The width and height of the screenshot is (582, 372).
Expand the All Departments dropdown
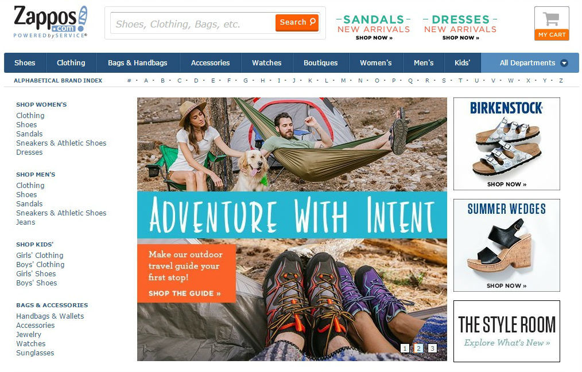coord(530,63)
